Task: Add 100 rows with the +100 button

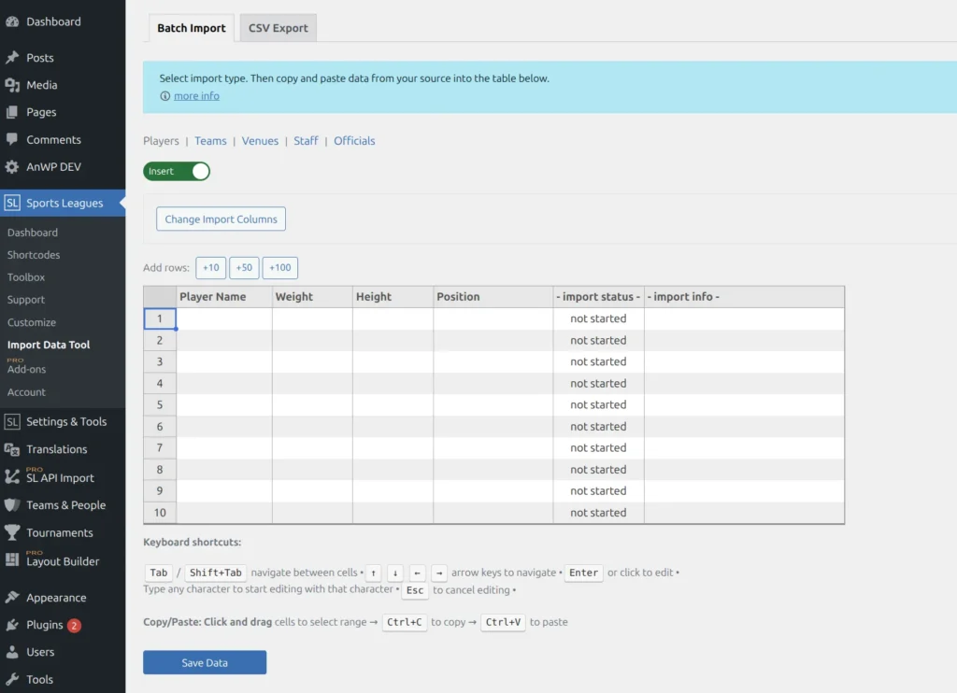Action: pyautogui.click(x=280, y=268)
